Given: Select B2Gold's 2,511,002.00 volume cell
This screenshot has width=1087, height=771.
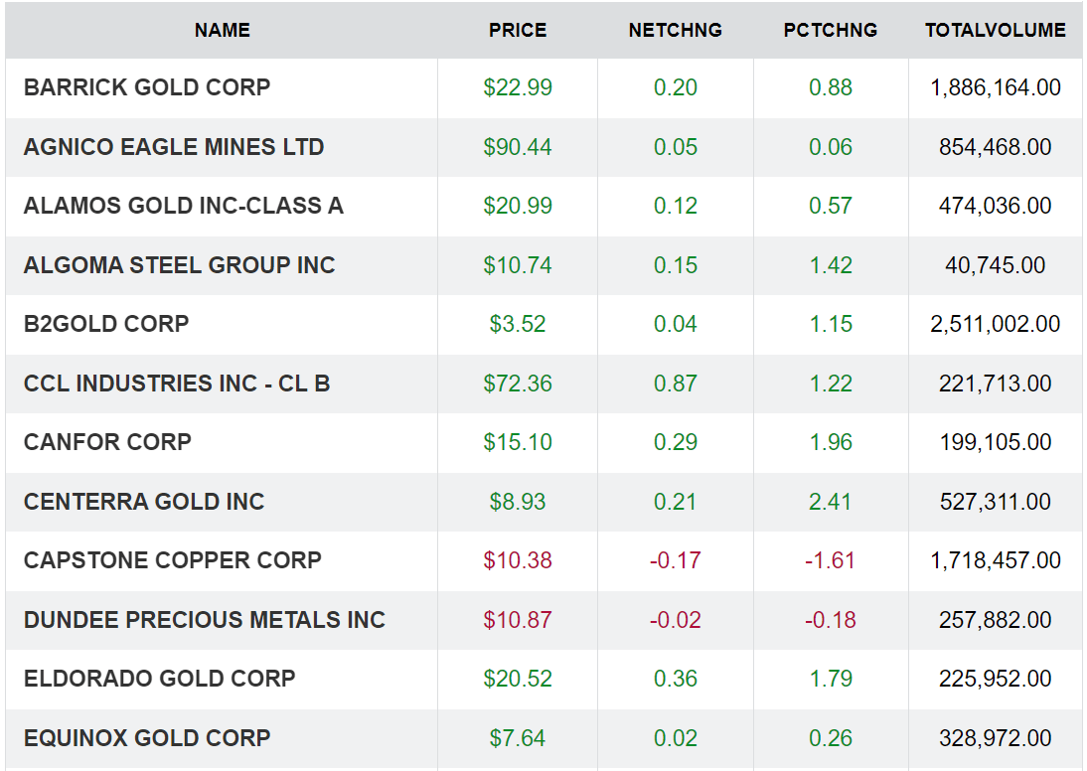Looking at the screenshot, I should (995, 324).
